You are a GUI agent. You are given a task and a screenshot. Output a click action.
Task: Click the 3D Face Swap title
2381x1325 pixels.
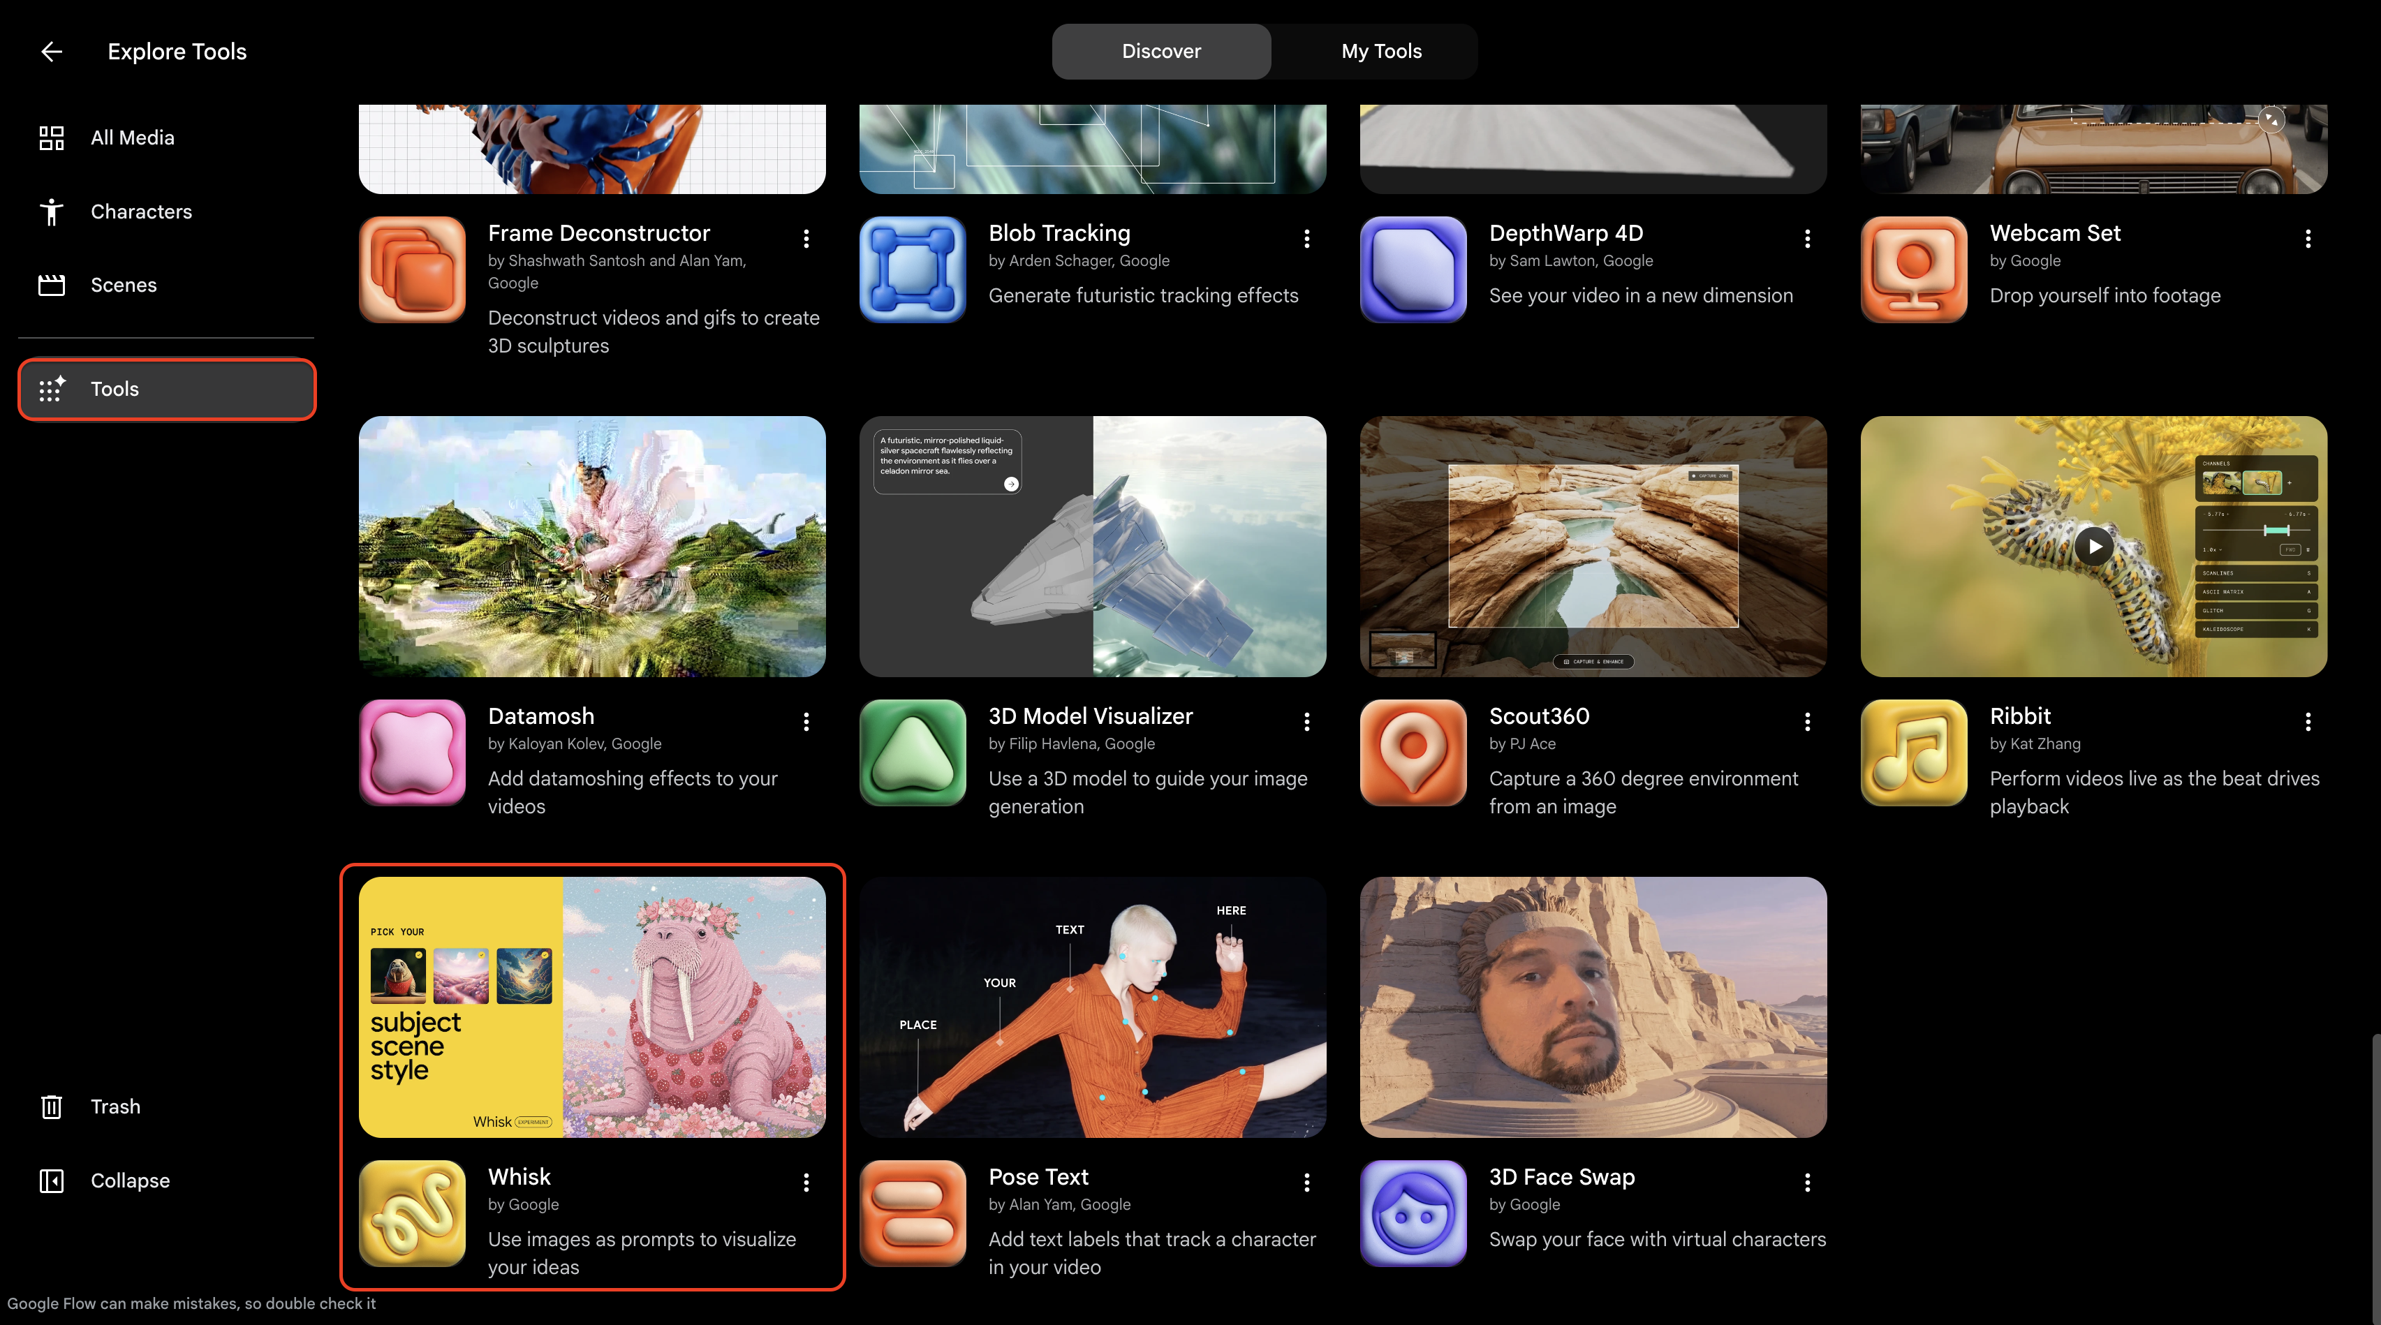coord(1562,1176)
